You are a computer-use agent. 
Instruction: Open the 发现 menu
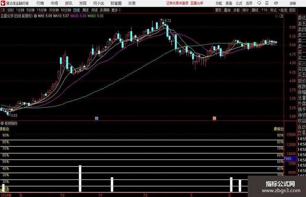pyautogui.click(x=83, y=3)
